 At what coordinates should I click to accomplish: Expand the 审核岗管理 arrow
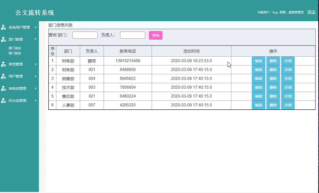point(36,88)
